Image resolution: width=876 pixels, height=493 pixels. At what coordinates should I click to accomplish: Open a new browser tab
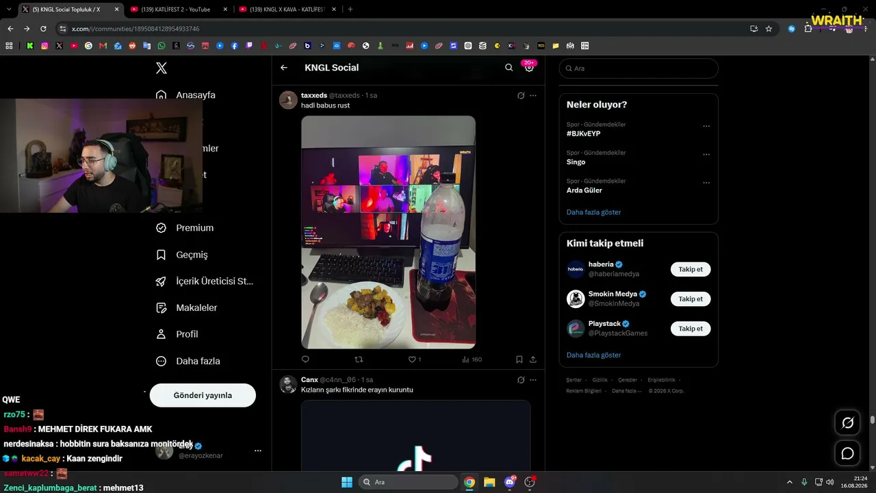[x=350, y=10]
